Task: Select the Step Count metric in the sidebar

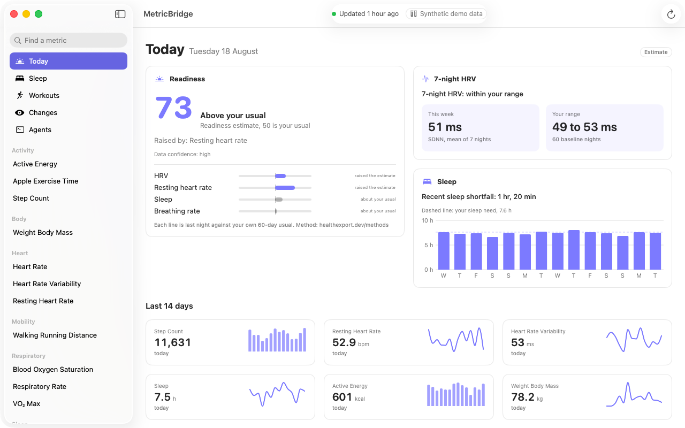Action: click(68, 198)
